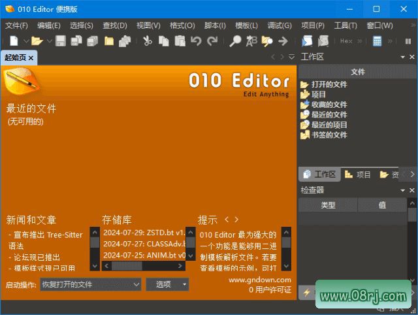
Task: Click the next-tab right arrow in tab bar
Action: point(282,57)
